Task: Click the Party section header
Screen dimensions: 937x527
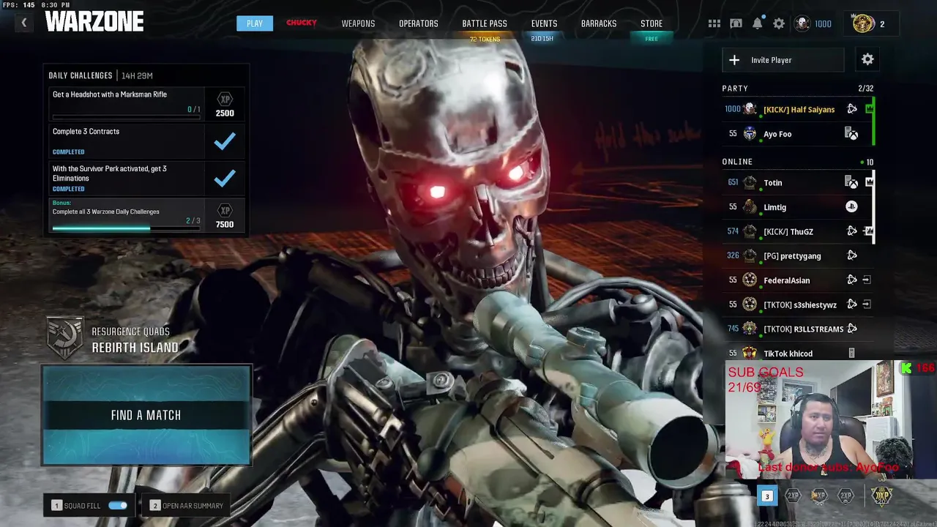Action: pos(735,89)
